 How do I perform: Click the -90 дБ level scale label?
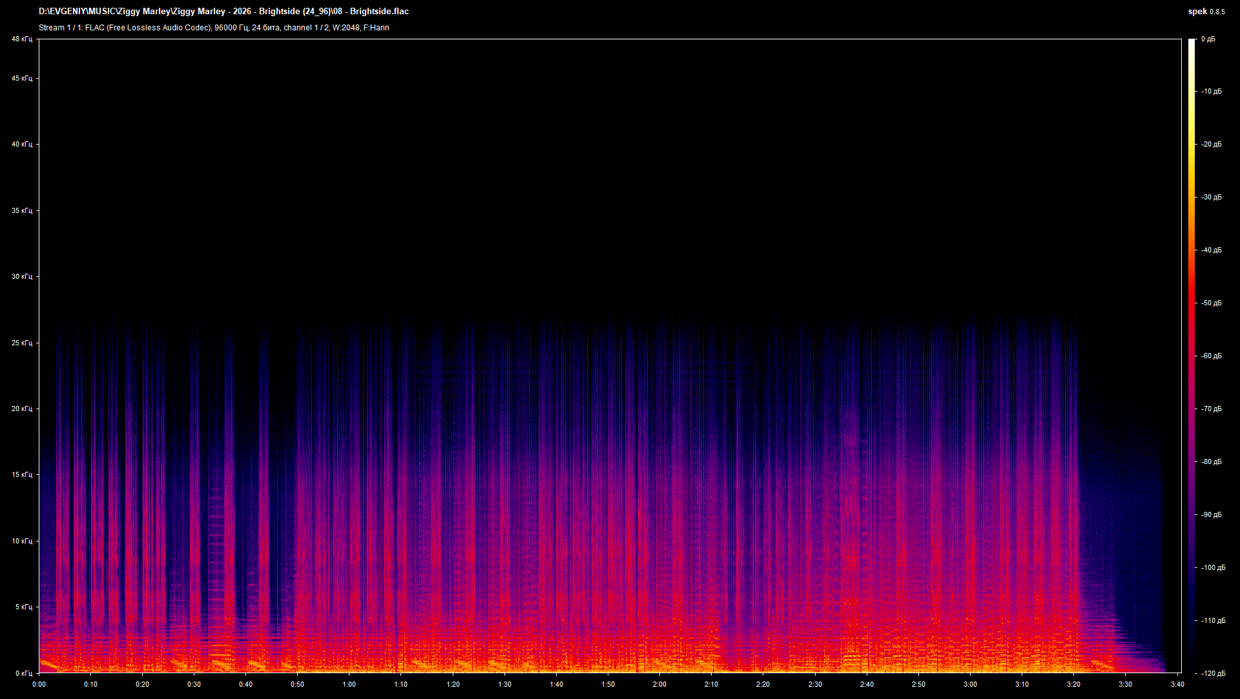tap(1212, 515)
